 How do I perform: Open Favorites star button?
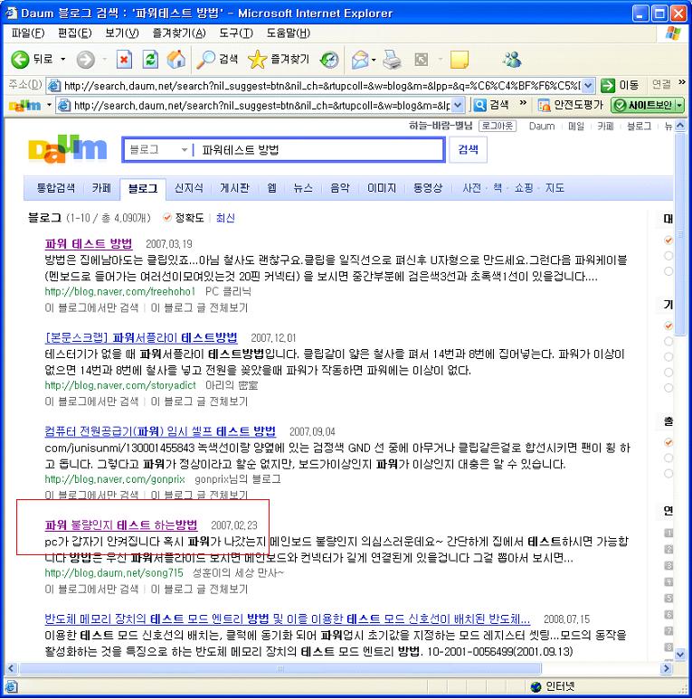(279, 60)
